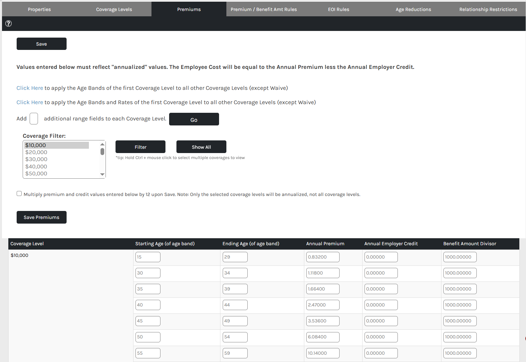The image size is (526, 362).
Task: Click Employer Credit field in age 40 row
Action: click(381, 305)
